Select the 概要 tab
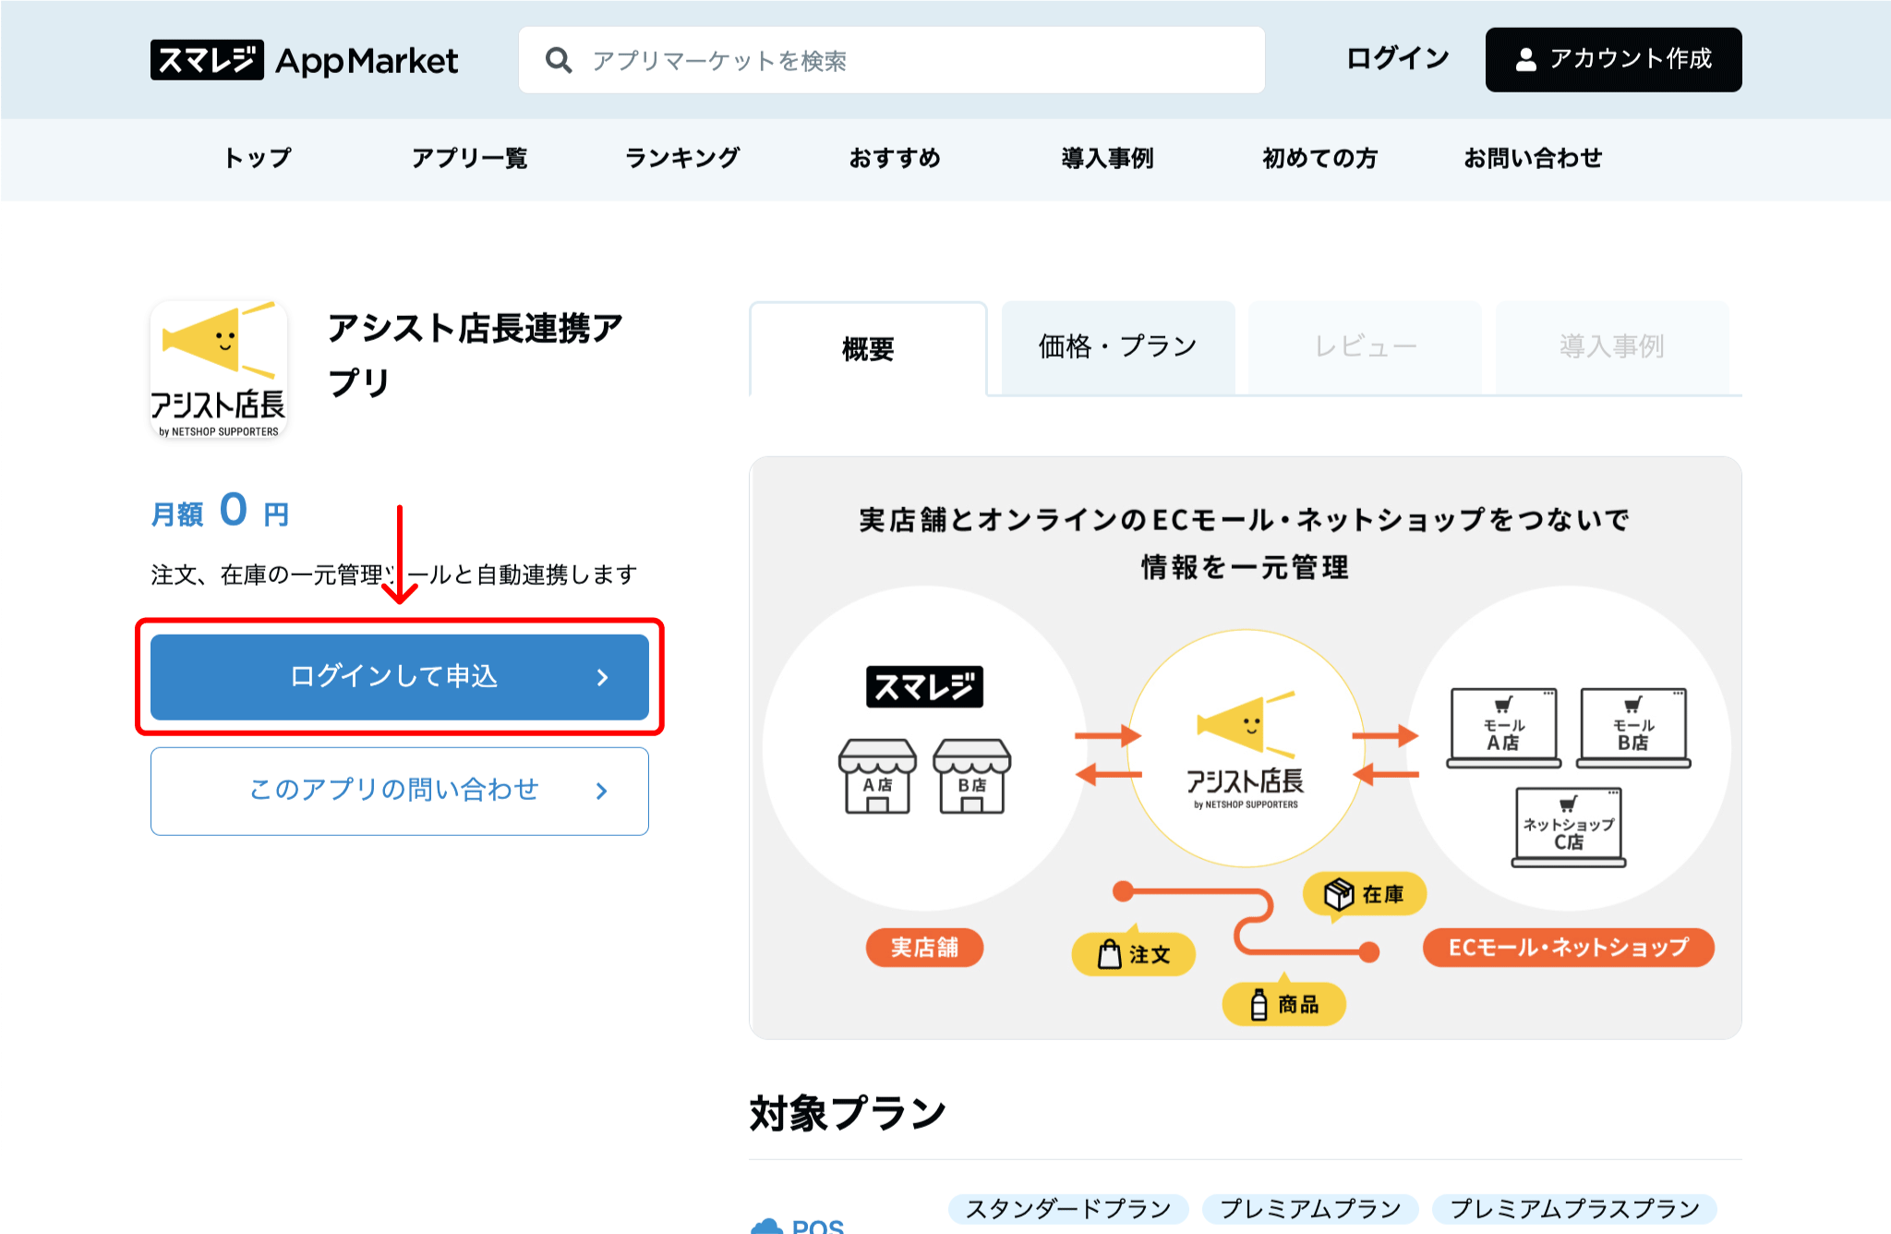 click(x=868, y=348)
